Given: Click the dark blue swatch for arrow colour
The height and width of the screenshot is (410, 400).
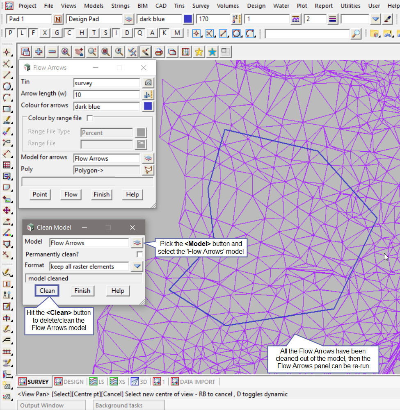Looking at the screenshot, I should (148, 106).
